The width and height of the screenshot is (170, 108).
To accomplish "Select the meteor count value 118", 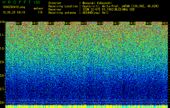I will coord(40,12).
